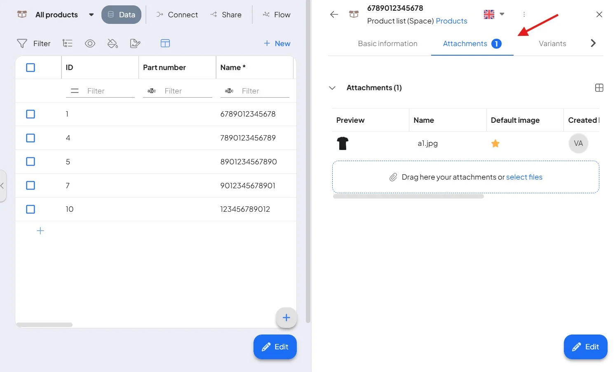615x372 pixels.
Task: Open the three-dot more options menu
Action: pos(524,14)
